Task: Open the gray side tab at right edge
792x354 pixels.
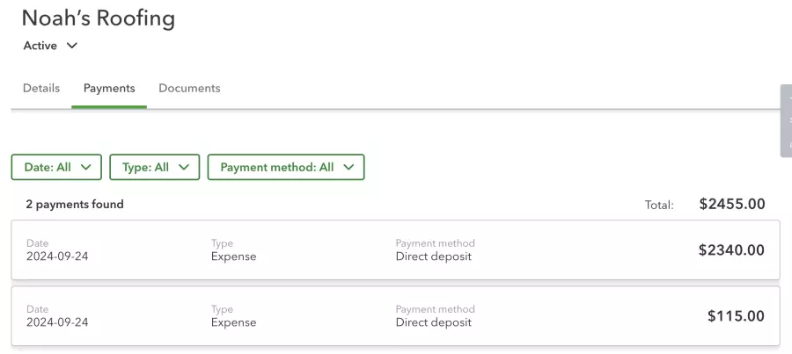Action: pos(786,121)
